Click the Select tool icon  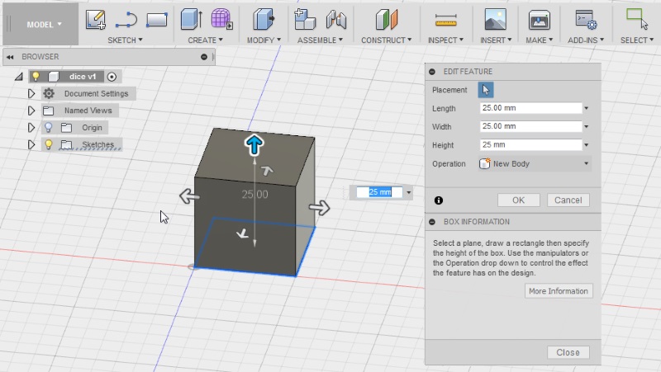tap(636, 19)
